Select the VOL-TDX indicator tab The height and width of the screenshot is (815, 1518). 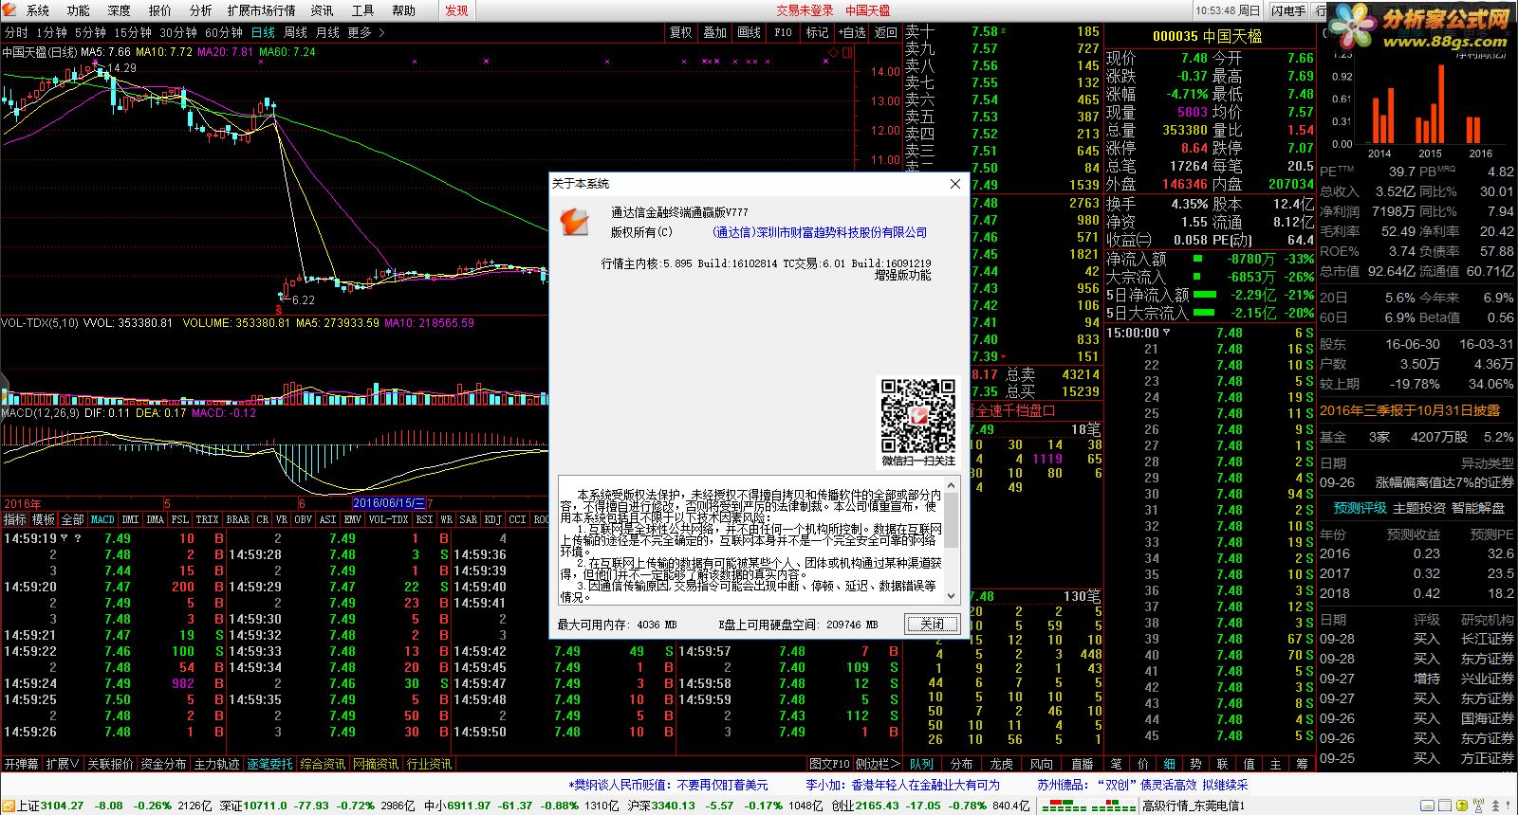click(x=388, y=519)
